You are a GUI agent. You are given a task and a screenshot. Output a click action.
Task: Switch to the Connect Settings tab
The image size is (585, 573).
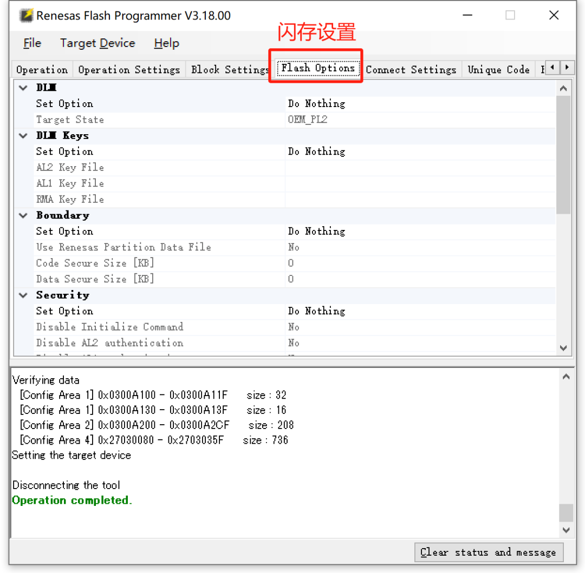[x=411, y=70]
